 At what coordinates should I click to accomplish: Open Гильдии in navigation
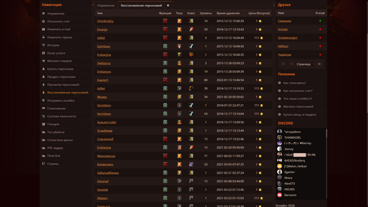(53, 124)
